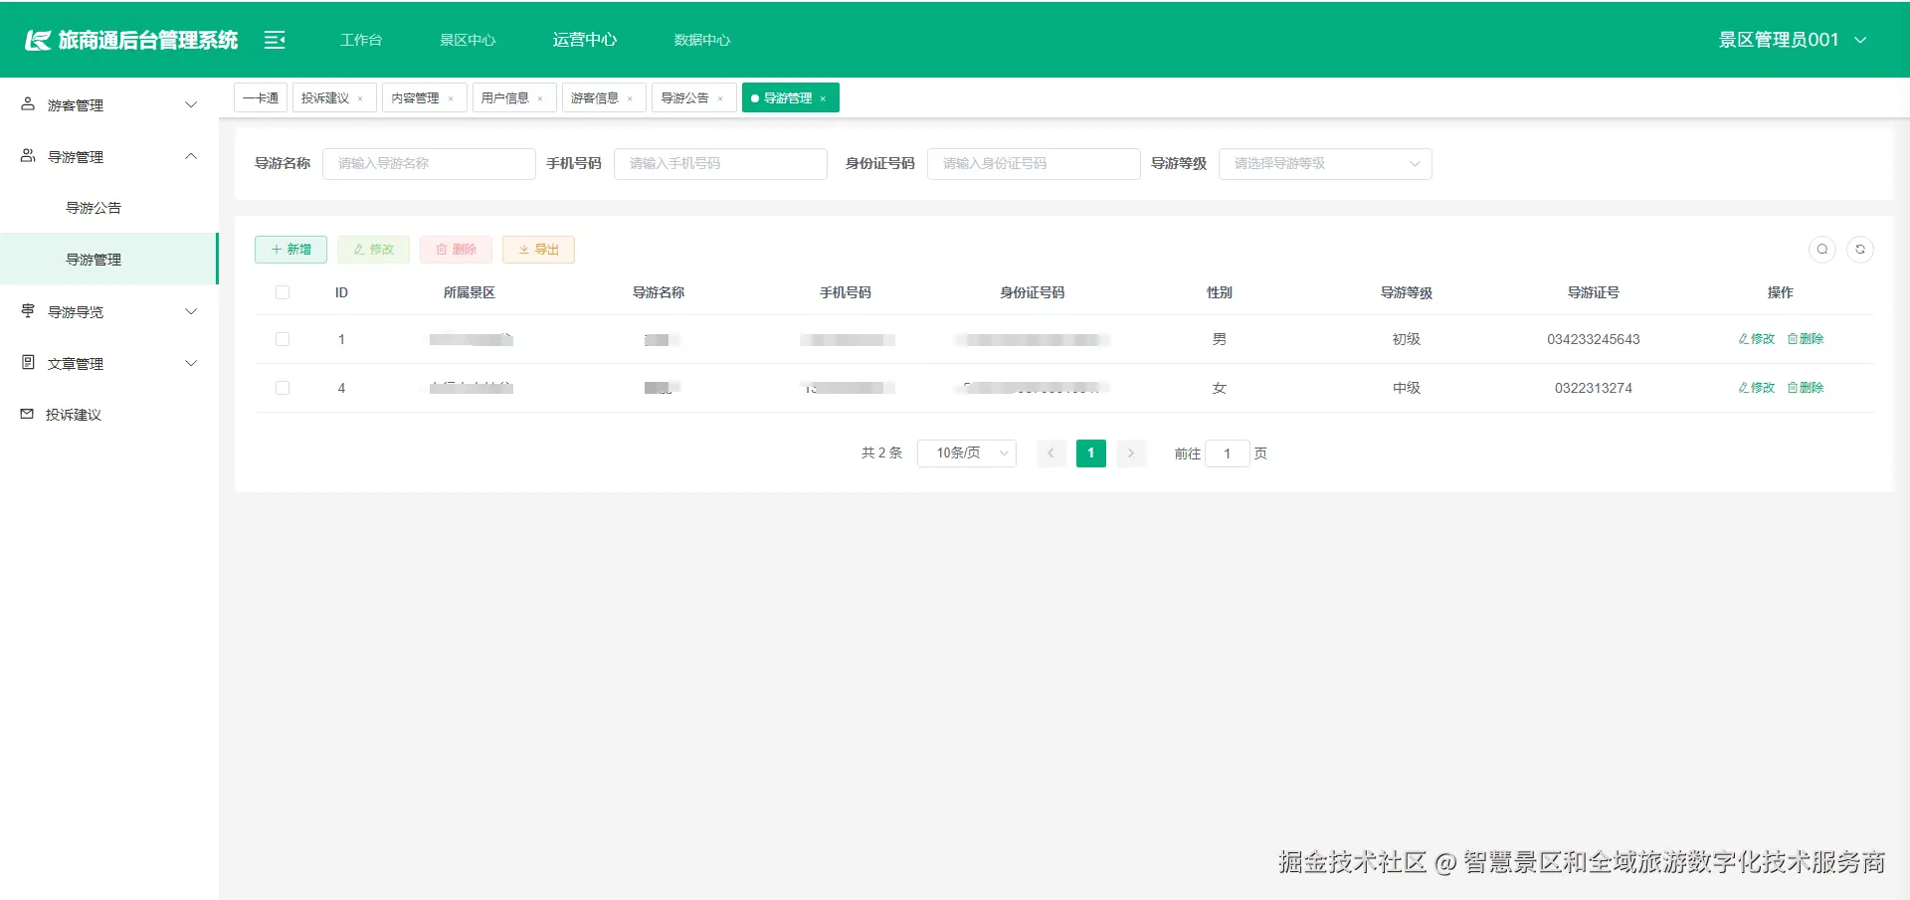Click the search magnifier icon above the table
The image size is (1910, 900).
1821,249
